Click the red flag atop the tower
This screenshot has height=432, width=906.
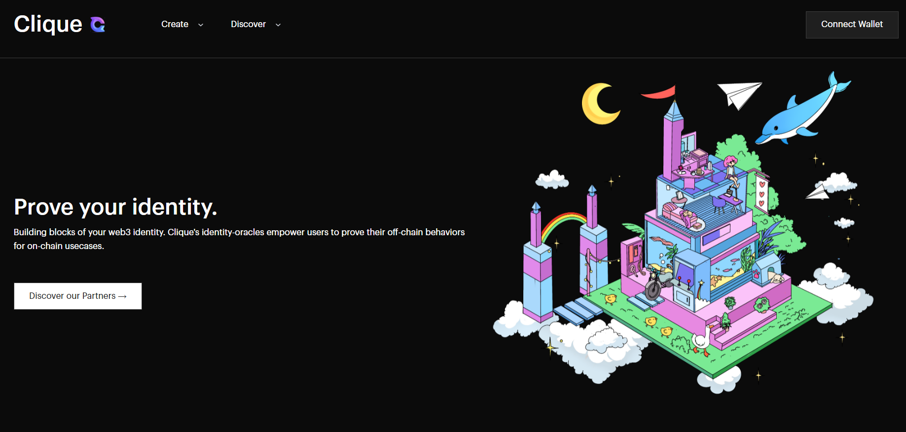(x=659, y=92)
